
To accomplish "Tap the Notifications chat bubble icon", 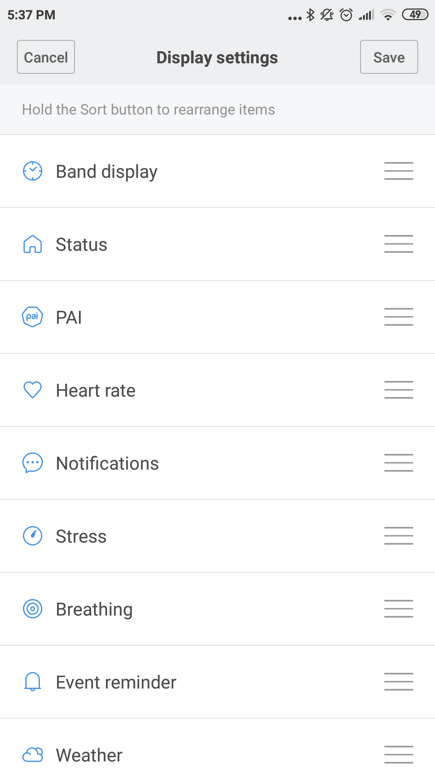I will (x=33, y=463).
